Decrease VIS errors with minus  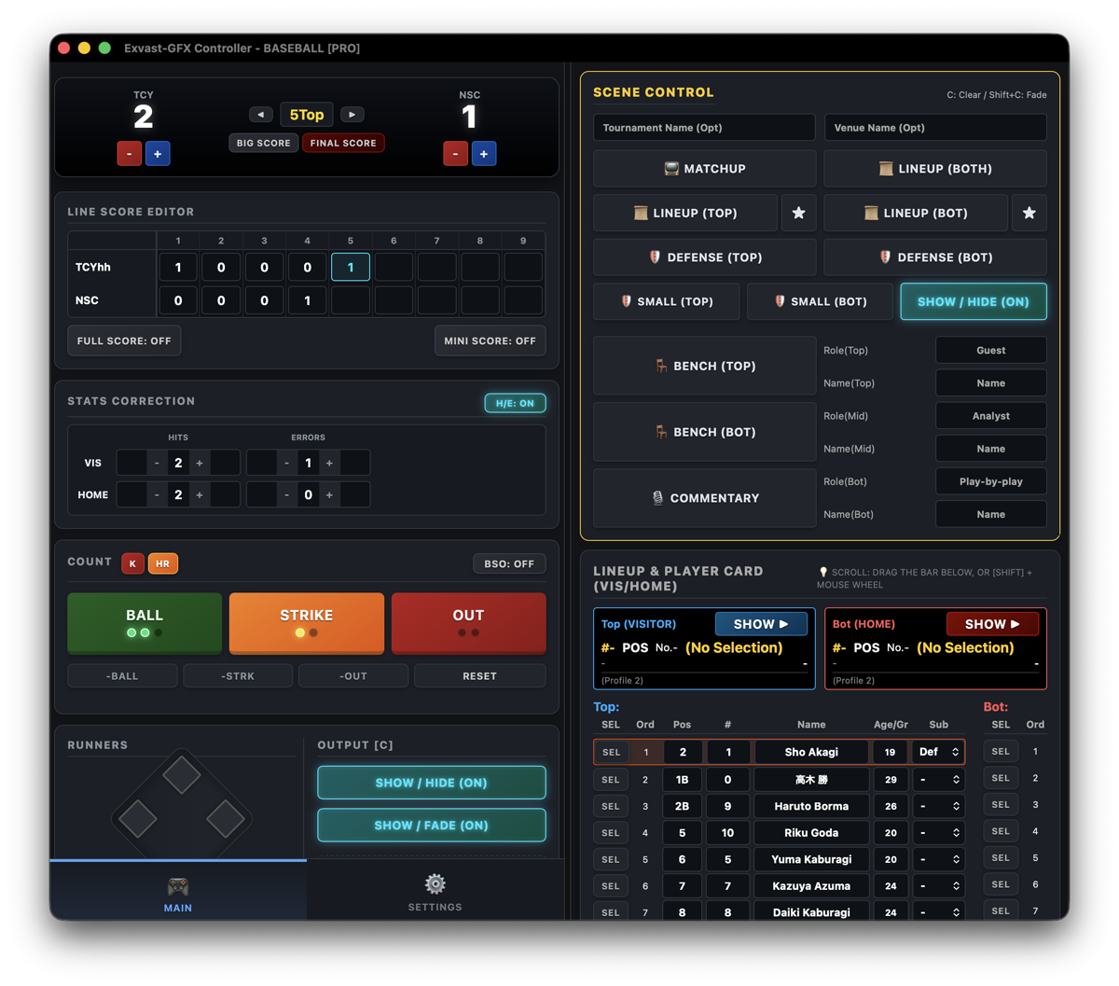click(286, 463)
